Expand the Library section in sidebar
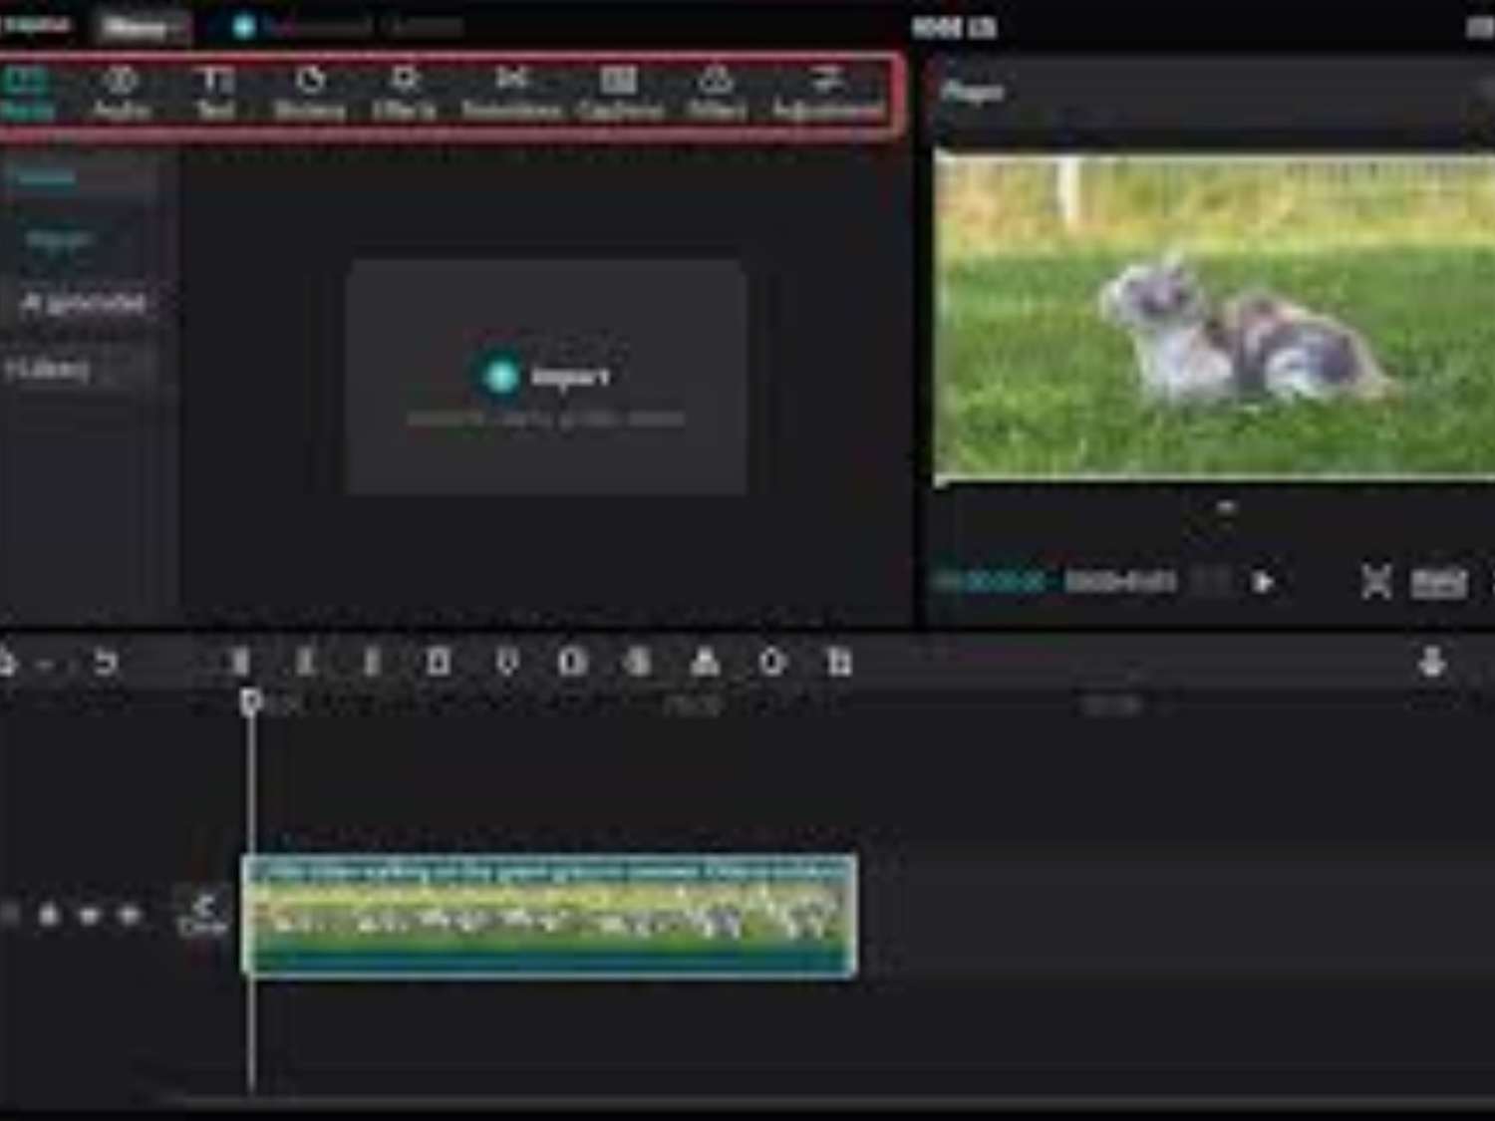Image resolution: width=1495 pixels, height=1121 pixels. pos(50,370)
